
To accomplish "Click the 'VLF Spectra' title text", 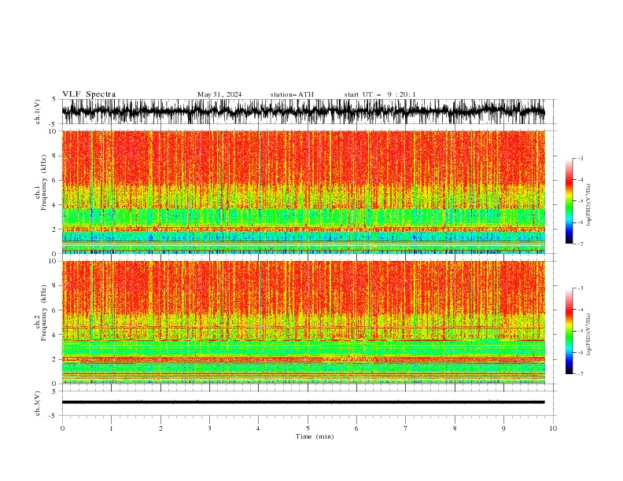I will coord(89,94).
